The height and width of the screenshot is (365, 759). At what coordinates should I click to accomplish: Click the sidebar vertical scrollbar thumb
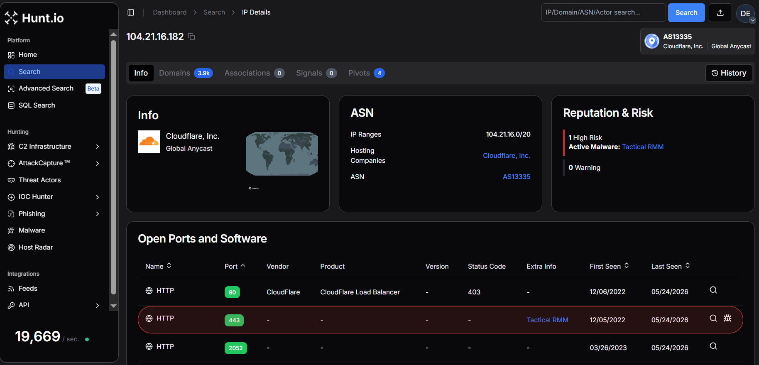[113, 167]
